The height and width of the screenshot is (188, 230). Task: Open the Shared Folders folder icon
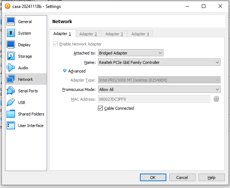coord(11,114)
